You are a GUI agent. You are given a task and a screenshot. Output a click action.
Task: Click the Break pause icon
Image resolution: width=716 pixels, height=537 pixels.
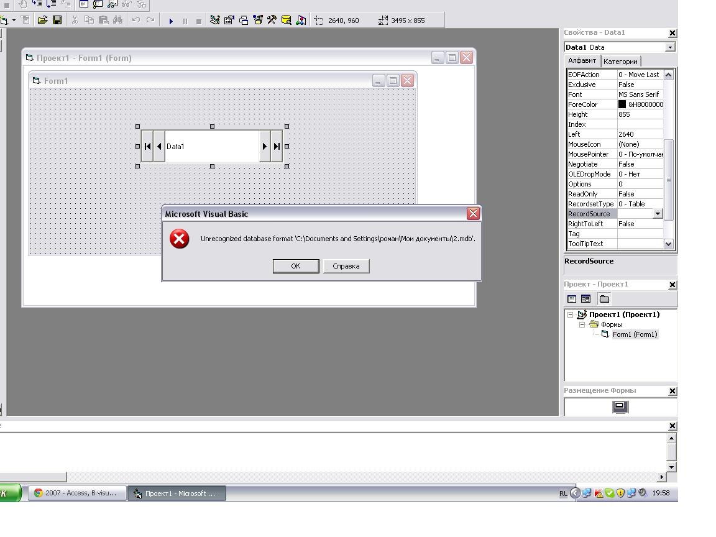(185, 21)
